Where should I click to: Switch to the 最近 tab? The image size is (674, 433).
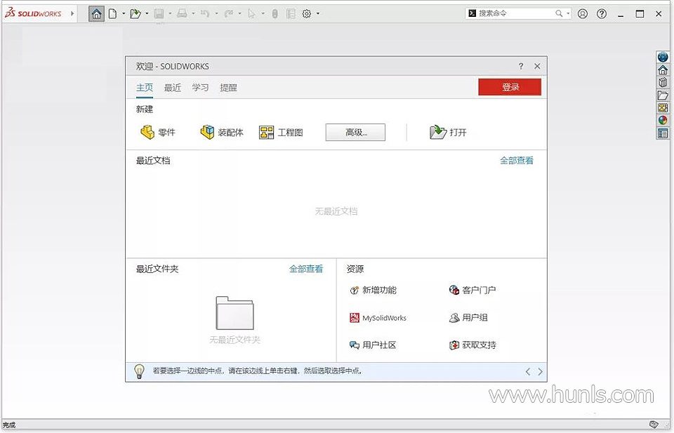click(173, 88)
